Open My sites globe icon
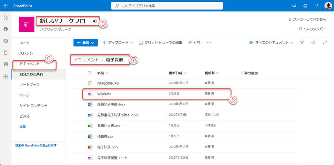Viewport: 334px width, 165px height. [6, 29]
